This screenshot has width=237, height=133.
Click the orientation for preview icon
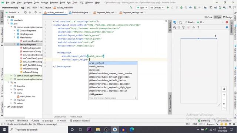(x=180, y=22)
